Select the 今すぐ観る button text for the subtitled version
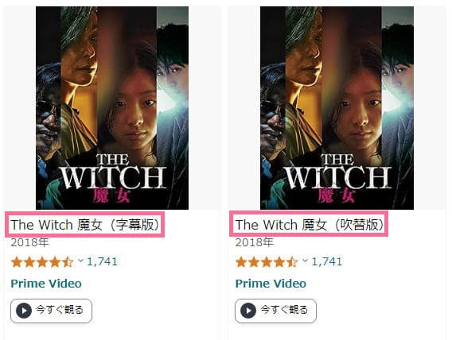Viewport: 452px width, 340px height. click(x=60, y=310)
